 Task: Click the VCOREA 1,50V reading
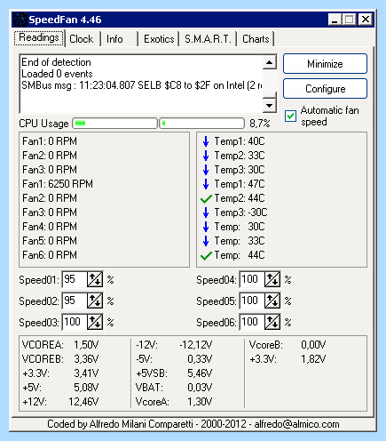coord(60,345)
